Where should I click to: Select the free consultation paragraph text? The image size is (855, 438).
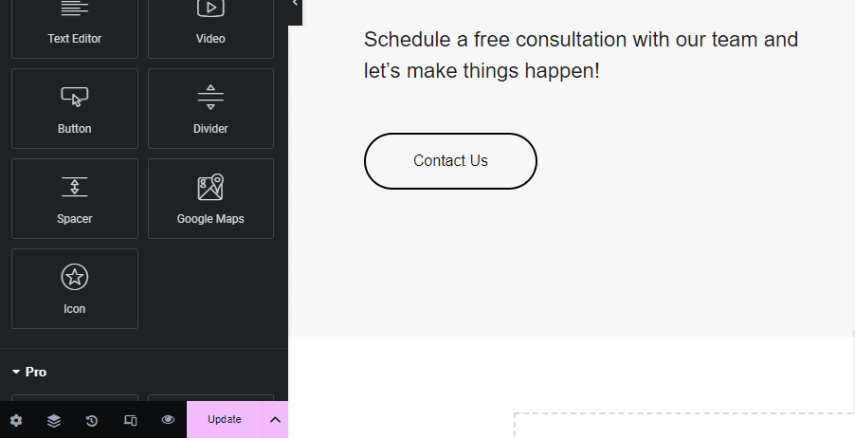click(580, 55)
